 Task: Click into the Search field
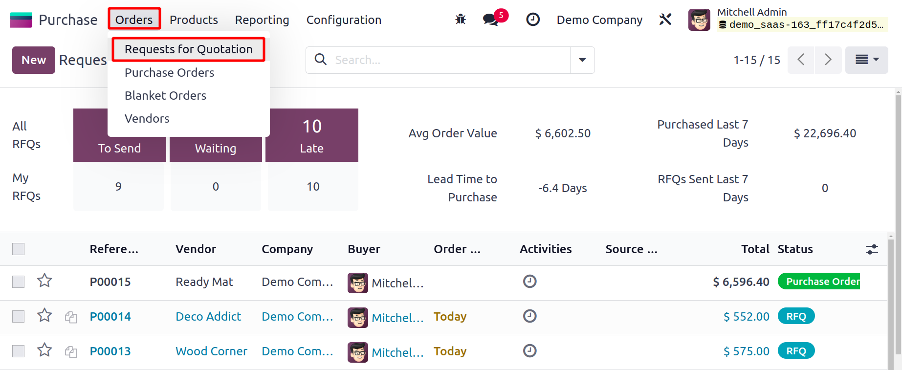point(450,60)
